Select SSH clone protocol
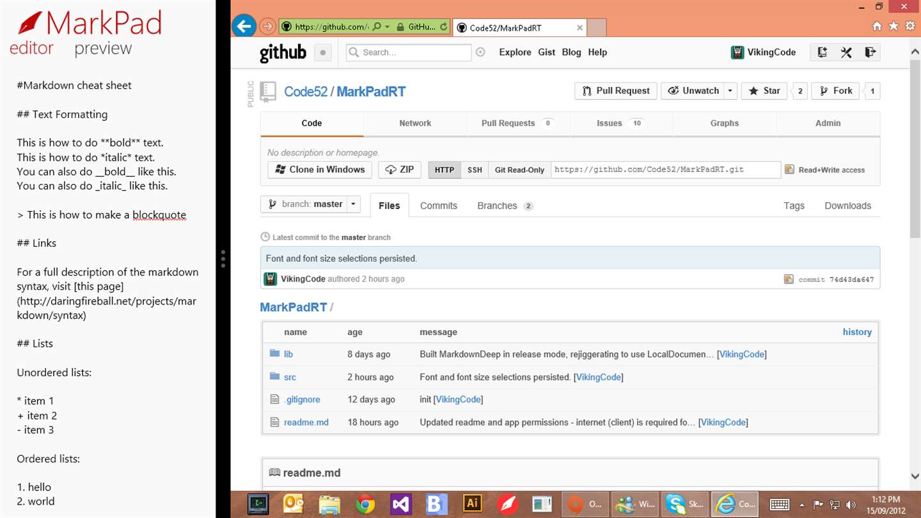 (475, 169)
